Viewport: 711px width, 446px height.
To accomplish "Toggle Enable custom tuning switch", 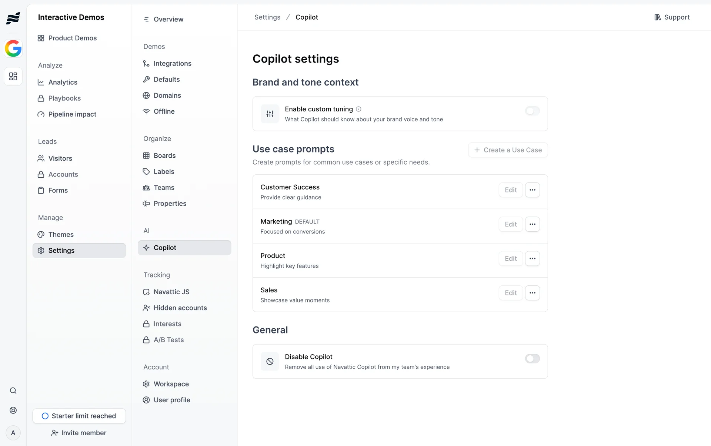I will tap(532, 111).
